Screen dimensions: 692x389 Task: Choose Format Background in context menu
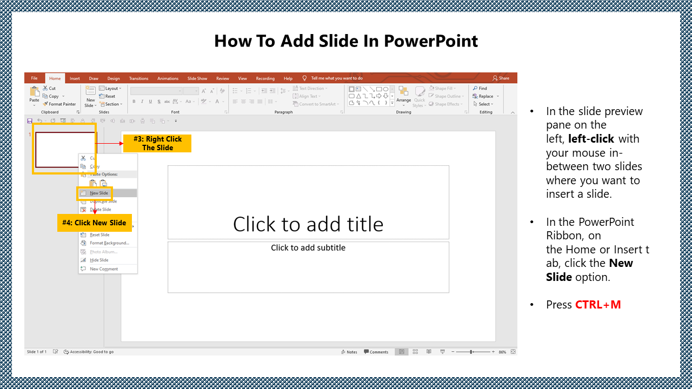pos(108,243)
